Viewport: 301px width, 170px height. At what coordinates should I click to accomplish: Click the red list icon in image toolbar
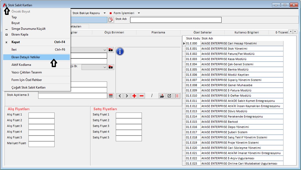click(177, 96)
